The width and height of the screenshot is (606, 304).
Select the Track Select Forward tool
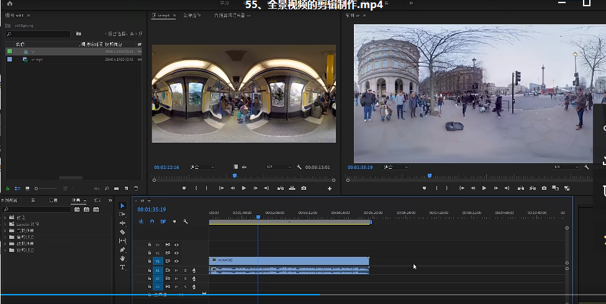122,214
